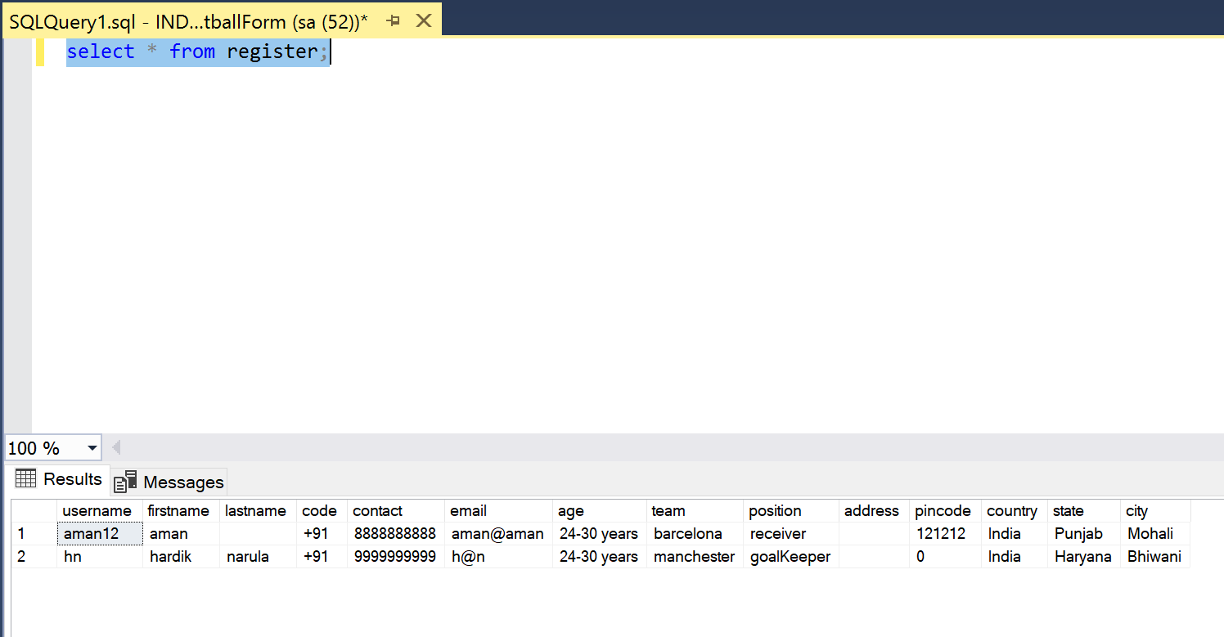Click the username column header
This screenshot has height=637, width=1224.
pyautogui.click(x=97, y=510)
